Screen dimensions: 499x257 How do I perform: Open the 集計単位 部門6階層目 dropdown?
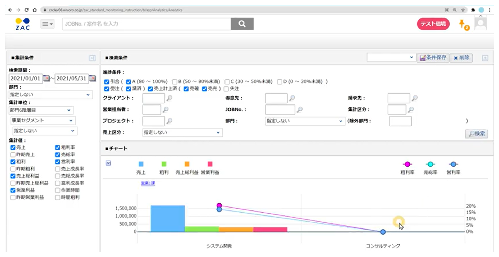[41, 110]
